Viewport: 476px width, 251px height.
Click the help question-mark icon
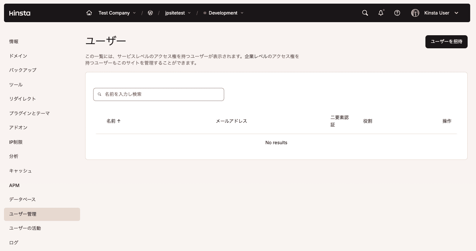[x=397, y=13]
